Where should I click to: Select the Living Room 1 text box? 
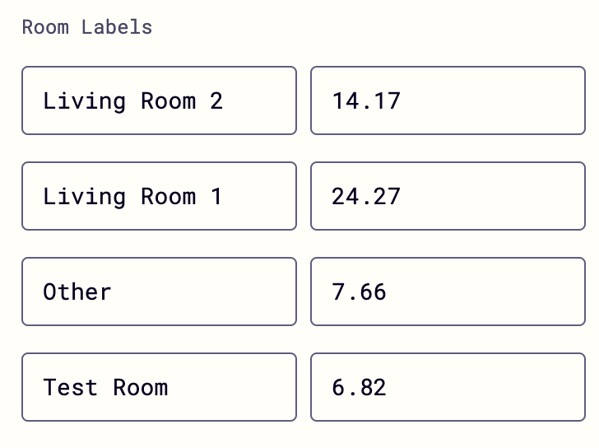coord(159,196)
